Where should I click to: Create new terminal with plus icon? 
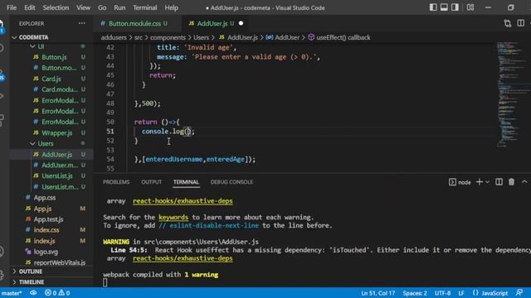[x=479, y=182]
